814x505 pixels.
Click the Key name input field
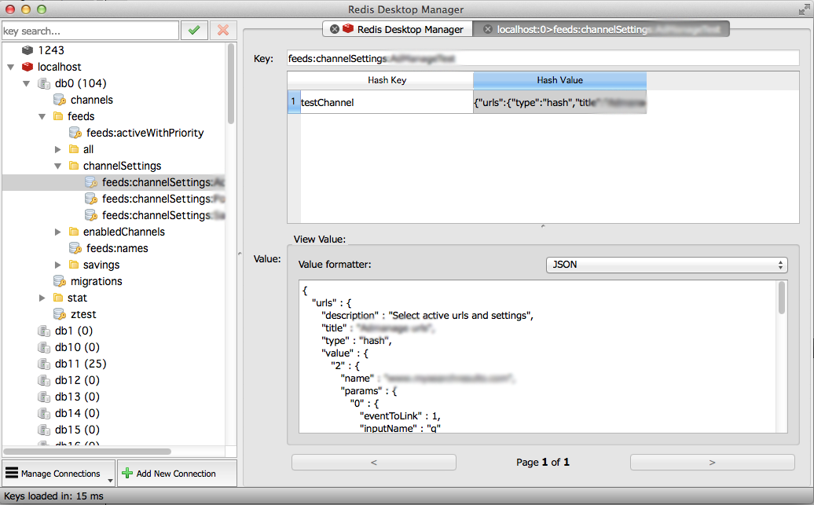[x=543, y=58]
